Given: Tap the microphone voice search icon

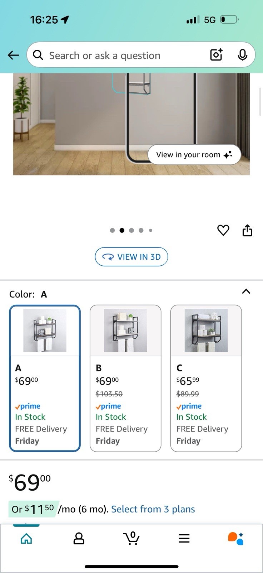Looking at the screenshot, I should click(242, 55).
